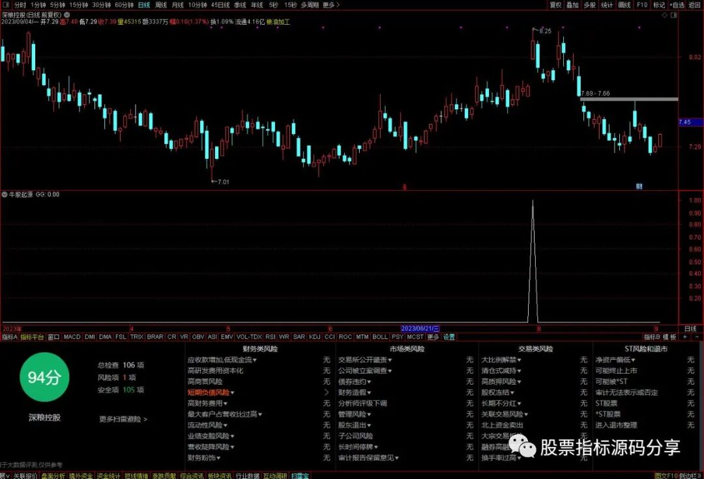
Task: Open 多周期 multi-period view
Action: coord(310,5)
